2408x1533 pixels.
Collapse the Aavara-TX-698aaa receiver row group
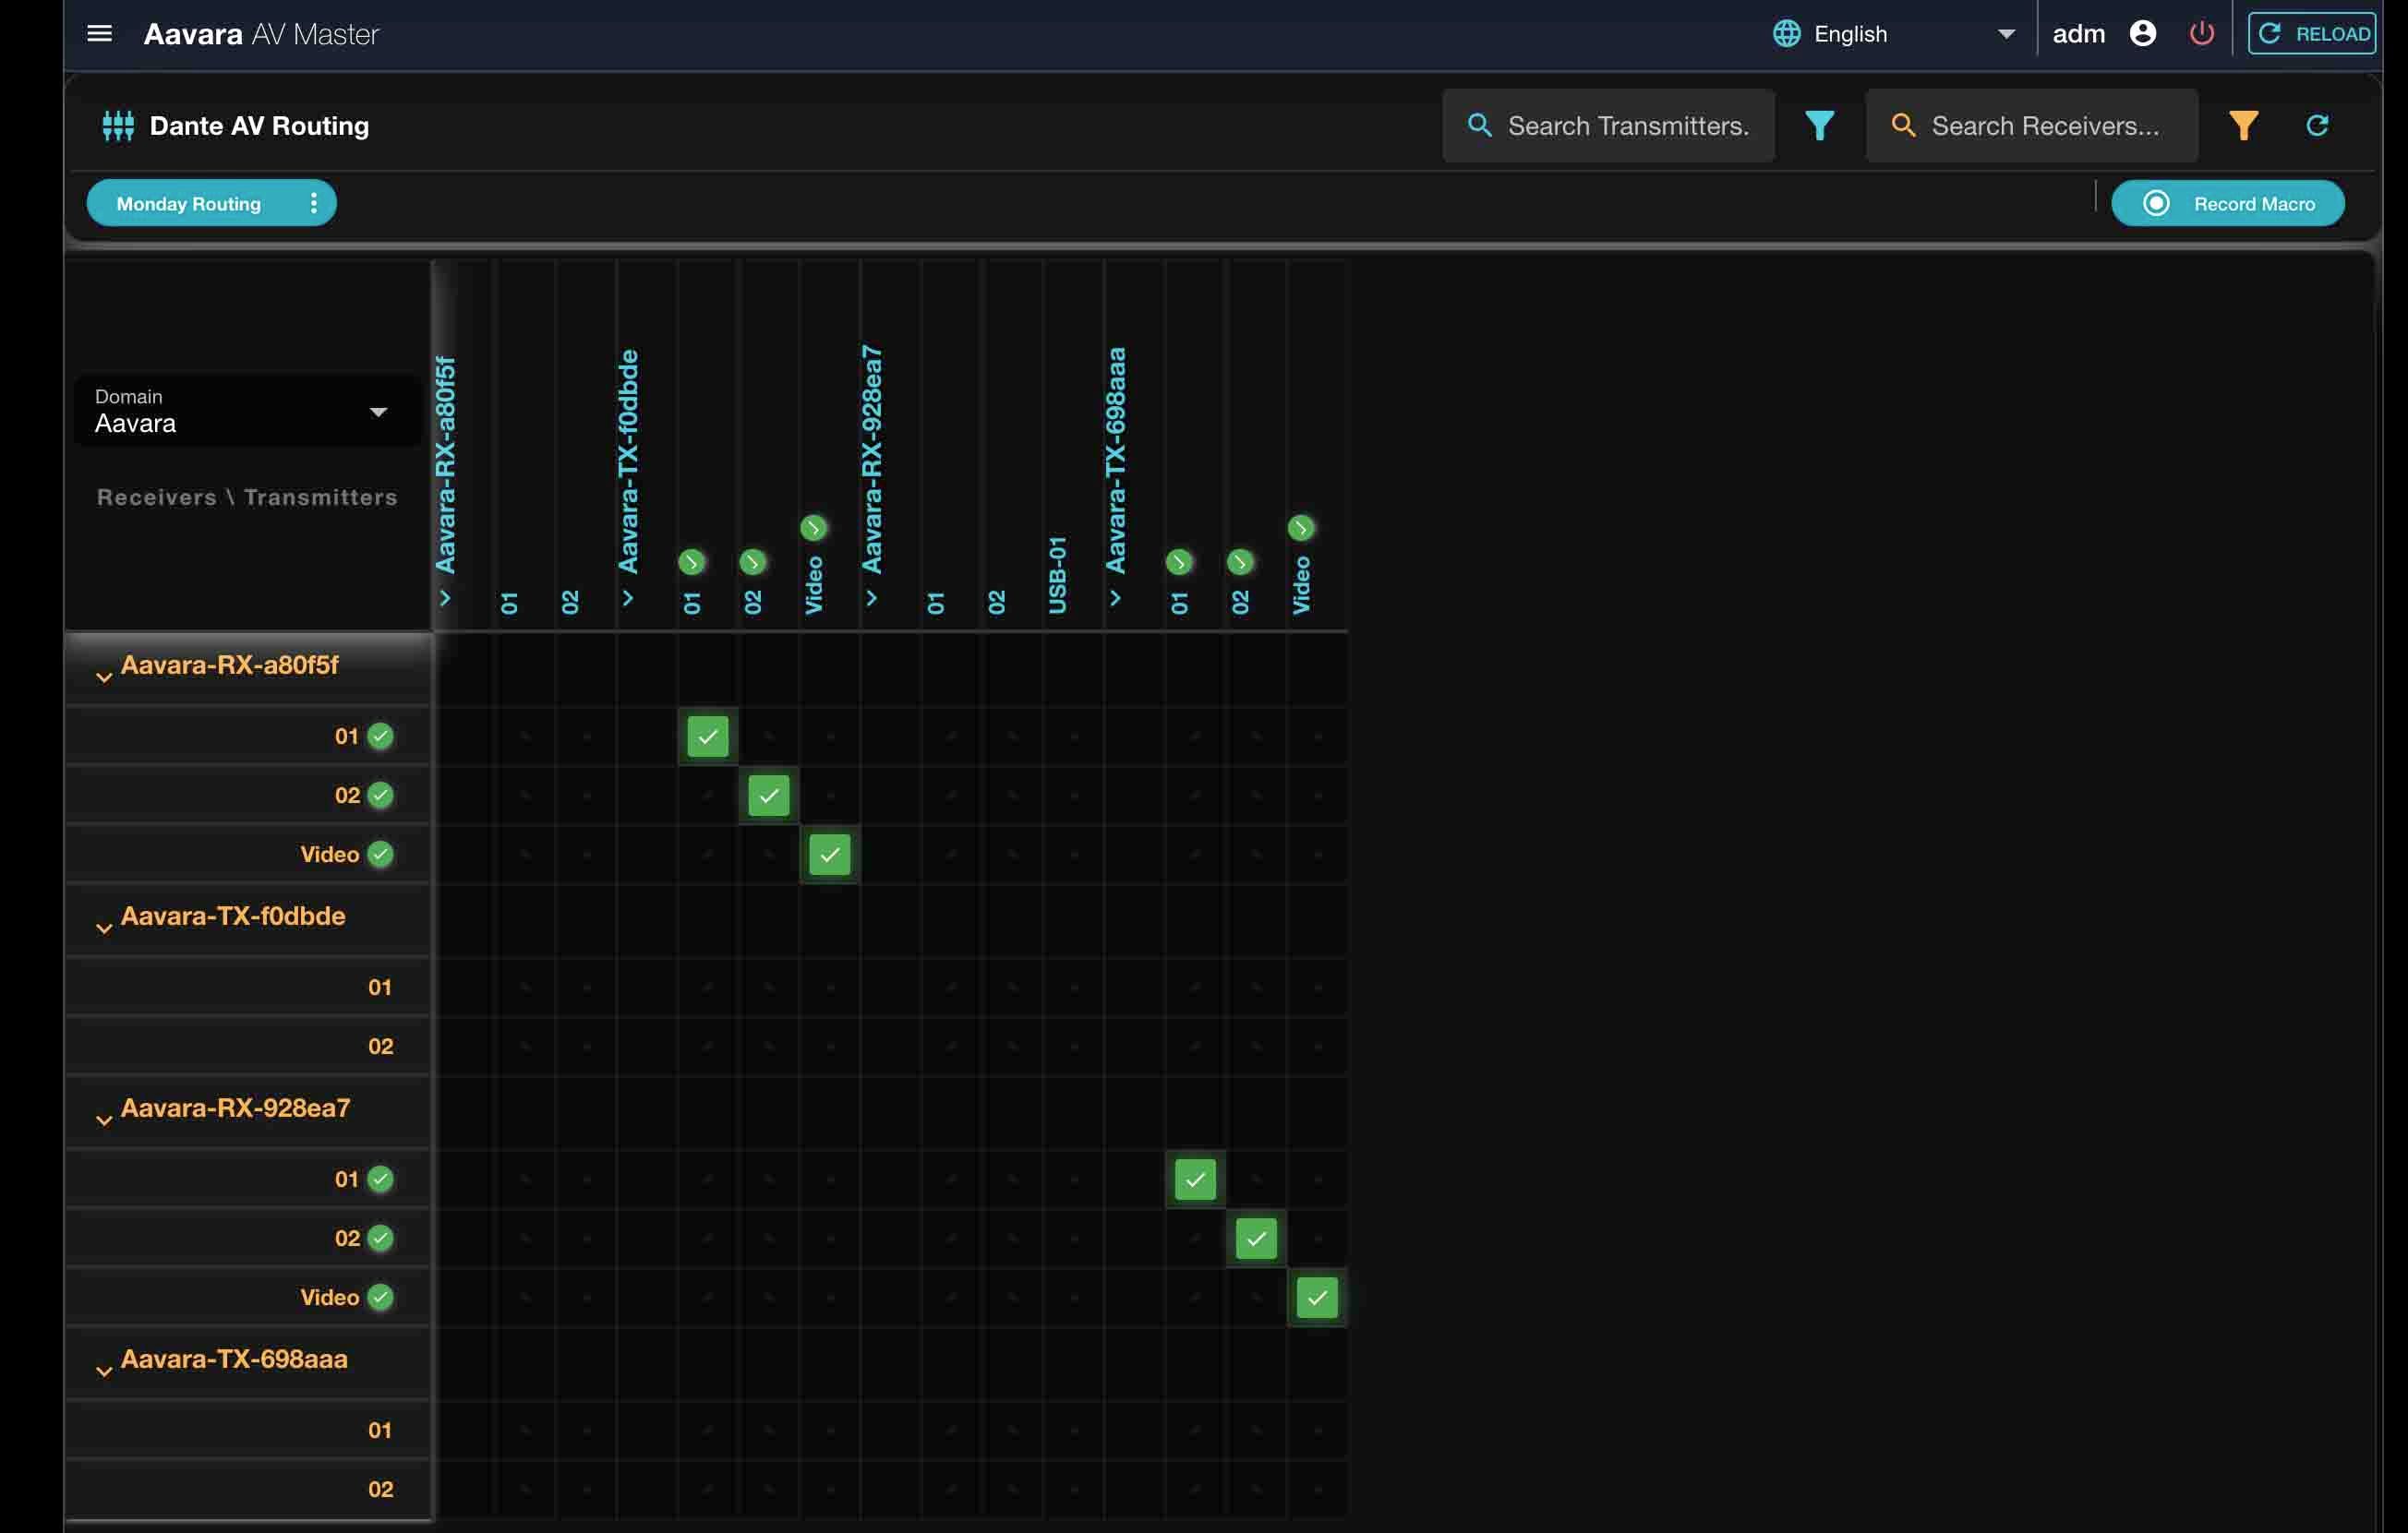pyautogui.click(x=104, y=1371)
